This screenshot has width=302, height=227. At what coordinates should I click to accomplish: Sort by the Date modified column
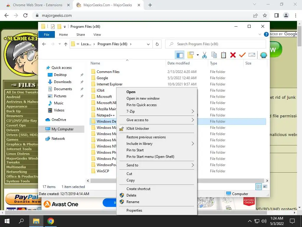pyautogui.click(x=178, y=63)
